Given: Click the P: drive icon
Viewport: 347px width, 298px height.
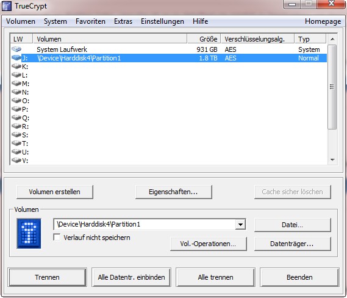Looking at the screenshot, I should pyautogui.click(x=16, y=109).
